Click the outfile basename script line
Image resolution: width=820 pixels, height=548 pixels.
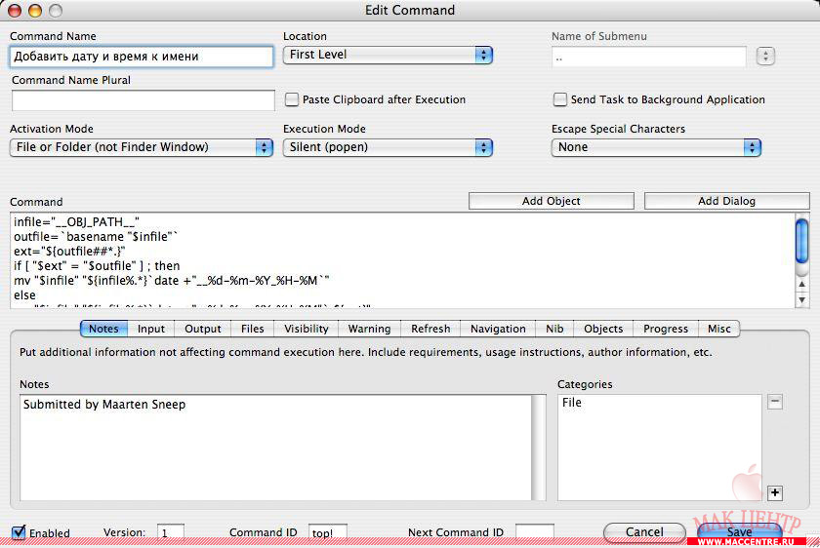(97, 237)
